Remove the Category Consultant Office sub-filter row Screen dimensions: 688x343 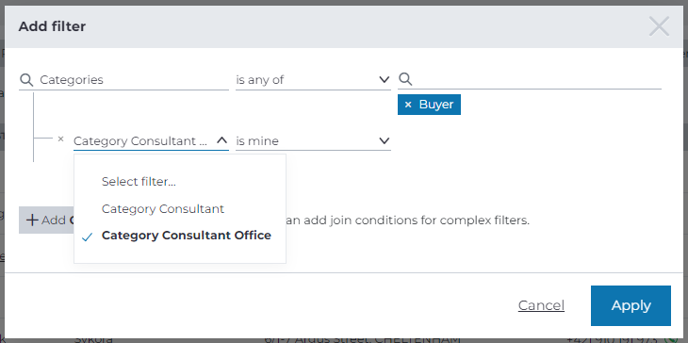61,139
